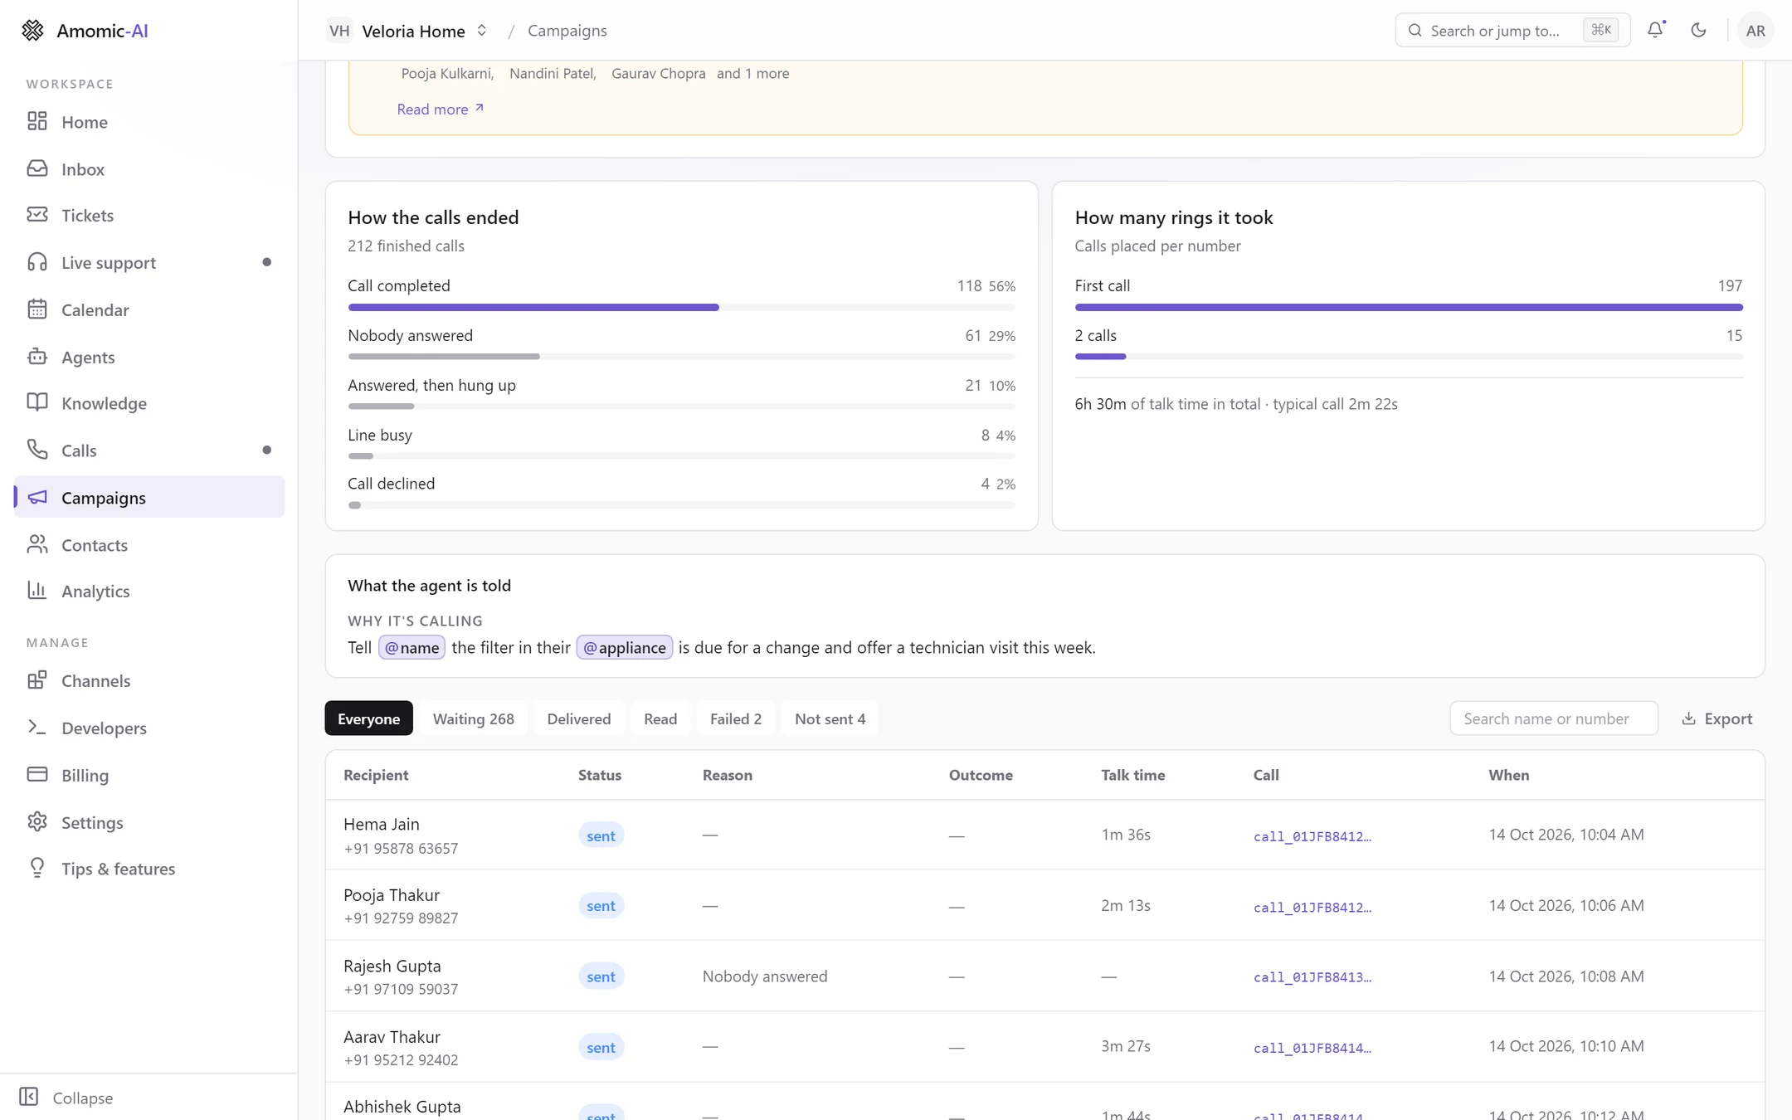Click the First call progress bar
This screenshot has width=1792, height=1120.
(1409, 307)
